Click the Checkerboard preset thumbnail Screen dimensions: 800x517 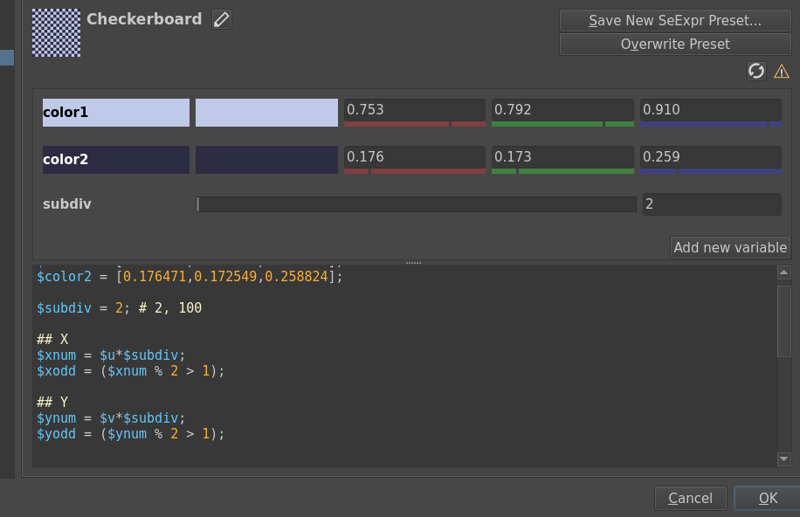coord(56,32)
